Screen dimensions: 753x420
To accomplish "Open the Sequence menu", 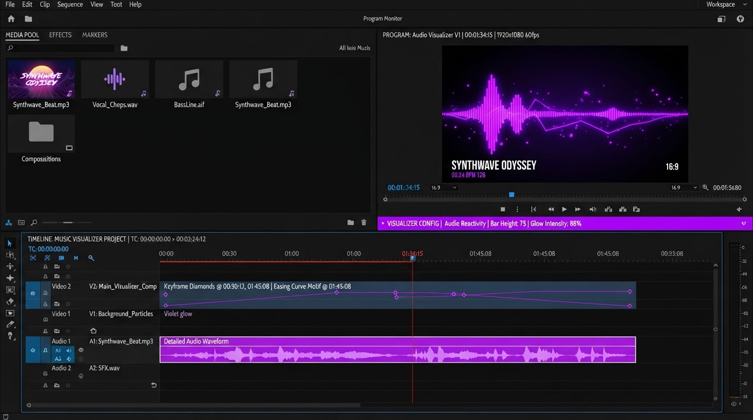I will (x=70, y=4).
